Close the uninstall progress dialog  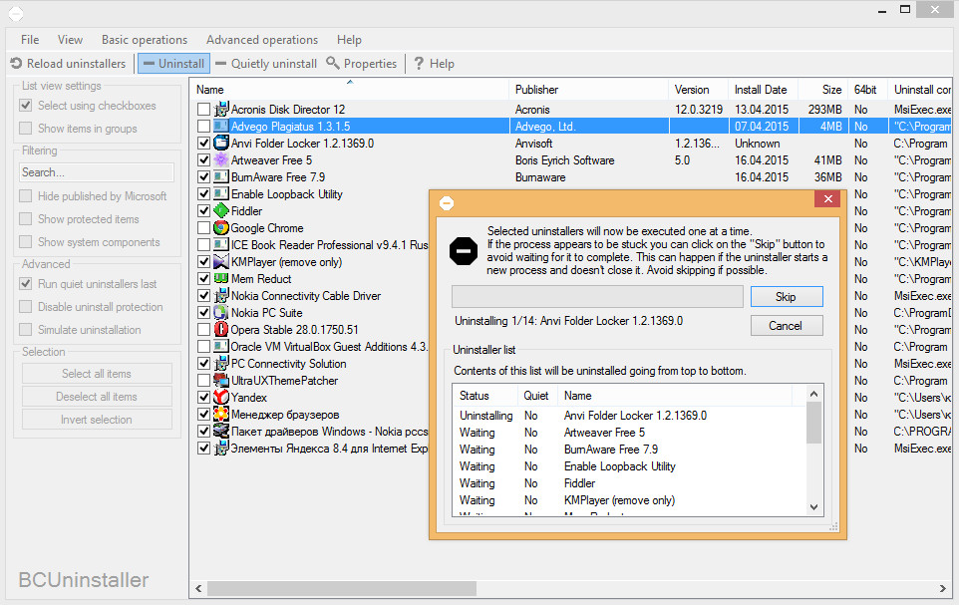828,198
